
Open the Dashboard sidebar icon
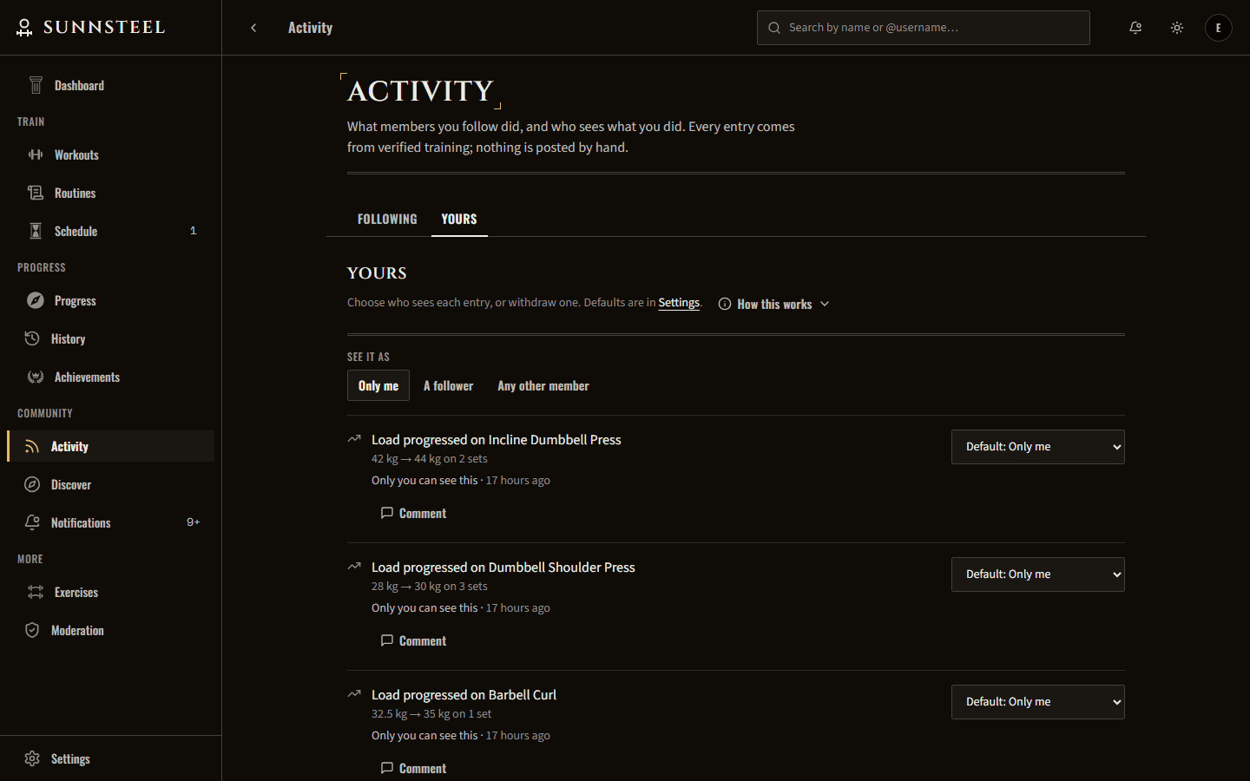(x=36, y=85)
